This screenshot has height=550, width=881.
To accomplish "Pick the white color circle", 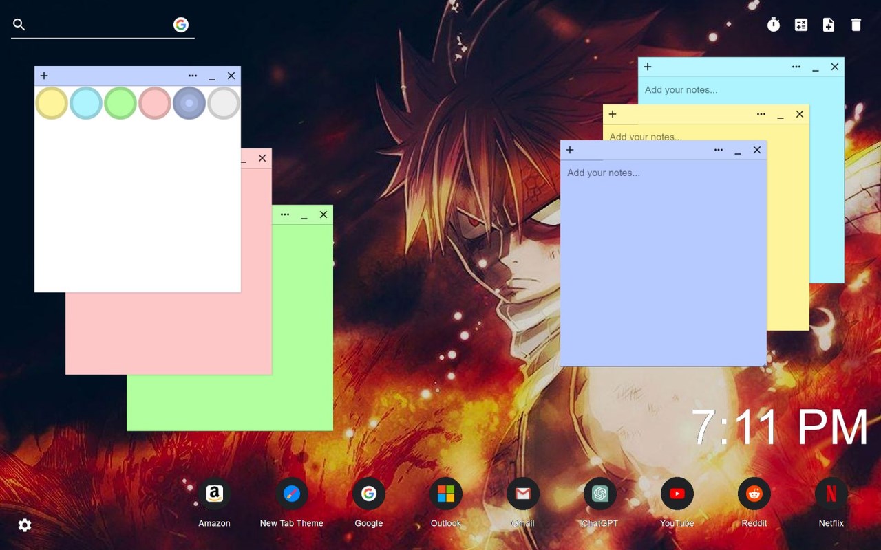I will pos(224,103).
